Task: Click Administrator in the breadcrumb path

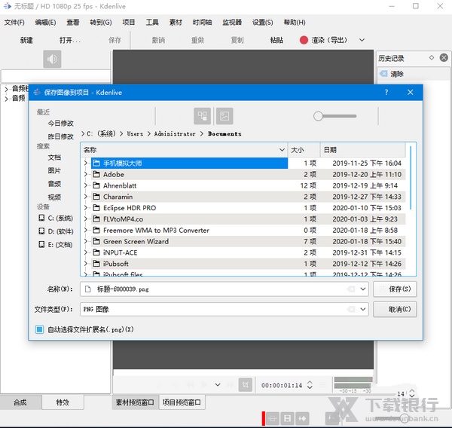Action: (x=175, y=134)
